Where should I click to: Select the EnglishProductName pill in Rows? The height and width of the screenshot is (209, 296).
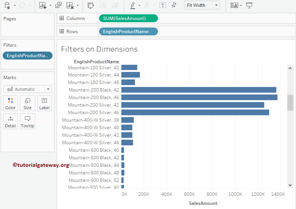tap(128, 32)
